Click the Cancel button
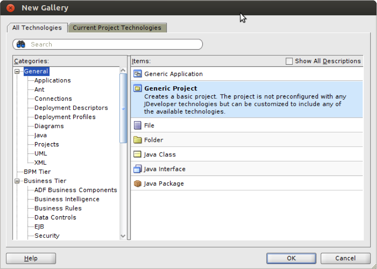This screenshot has width=377, height=269. point(345,259)
